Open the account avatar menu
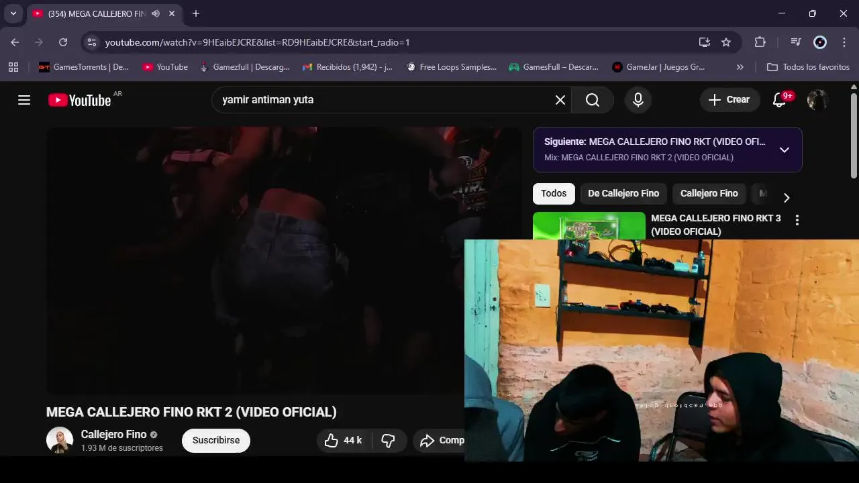859x483 pixels. (817, 100)
